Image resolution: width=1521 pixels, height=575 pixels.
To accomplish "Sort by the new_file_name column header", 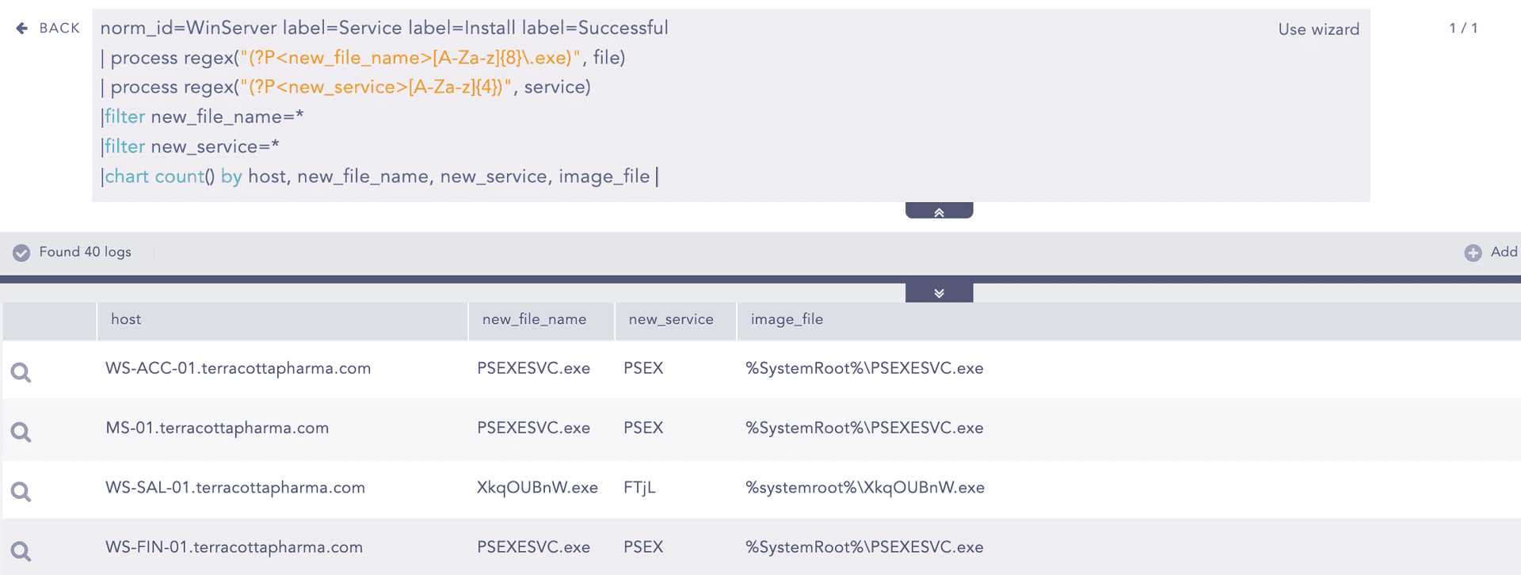I will pyautogui.click(x=534, y=319).
